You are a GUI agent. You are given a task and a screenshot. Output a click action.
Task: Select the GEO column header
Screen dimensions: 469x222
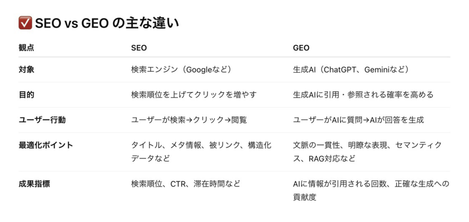coord(301,48)
